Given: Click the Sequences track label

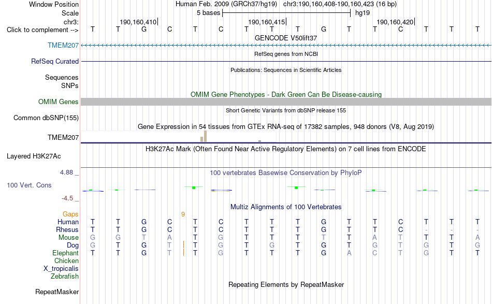Looking at the screenshot, I should pyautogui.click(x=62, y=77).
